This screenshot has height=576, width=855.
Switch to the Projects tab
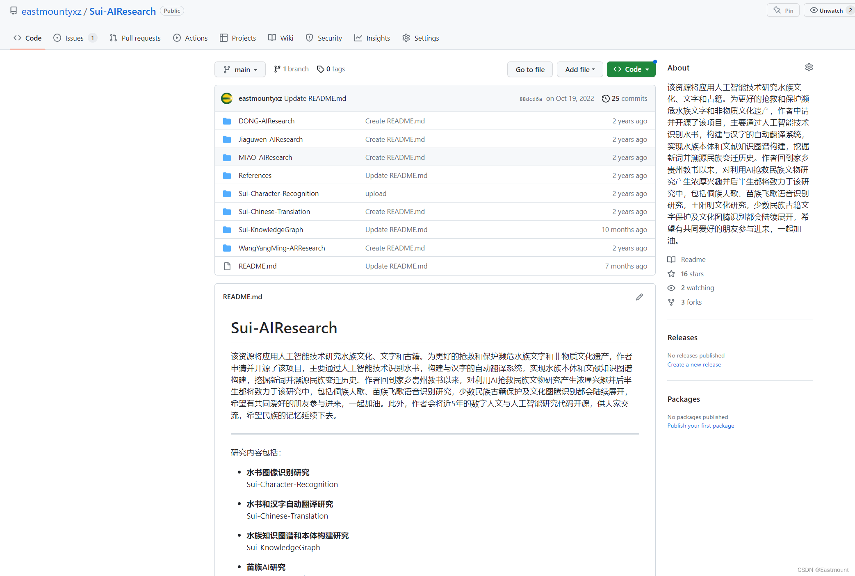tap(238, 38)
